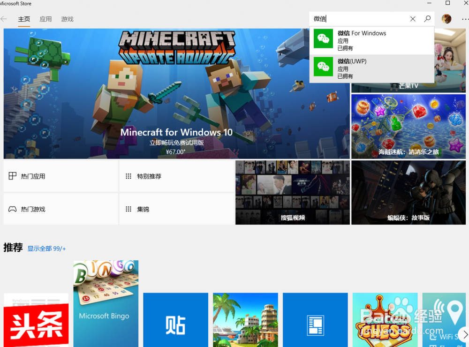
Task: Click the dots icon beside 特别推荐
Action: [x=129, y=176]
